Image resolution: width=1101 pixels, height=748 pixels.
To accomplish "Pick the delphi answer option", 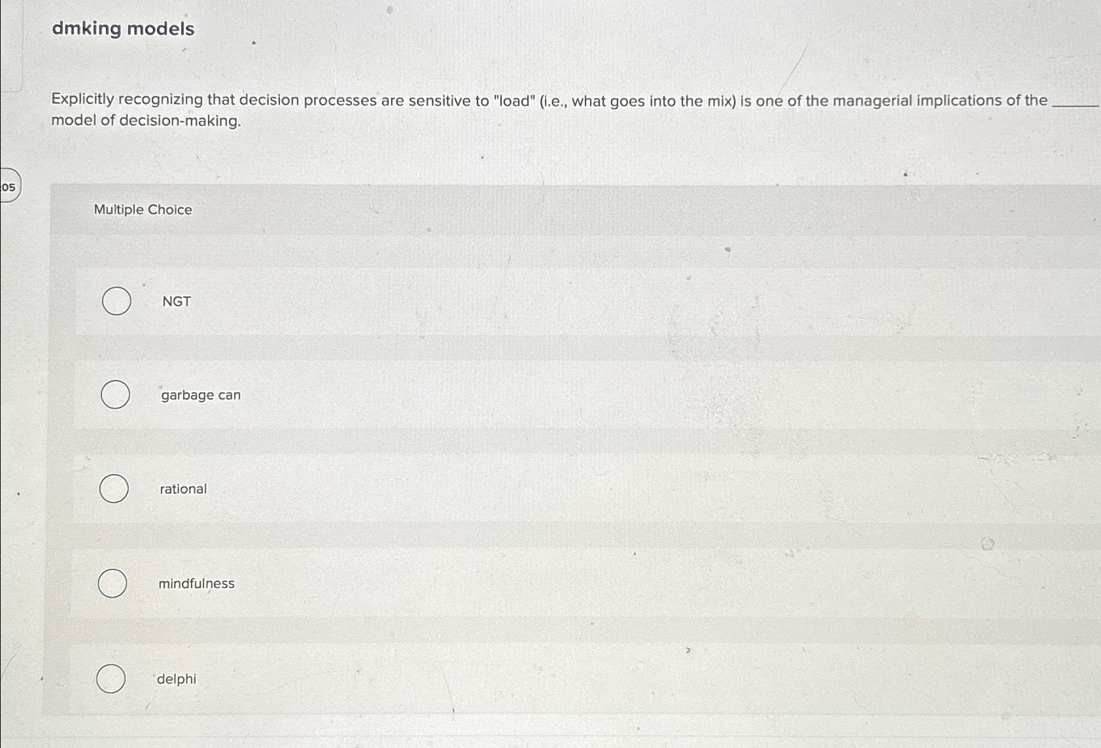I will [111, 678].
